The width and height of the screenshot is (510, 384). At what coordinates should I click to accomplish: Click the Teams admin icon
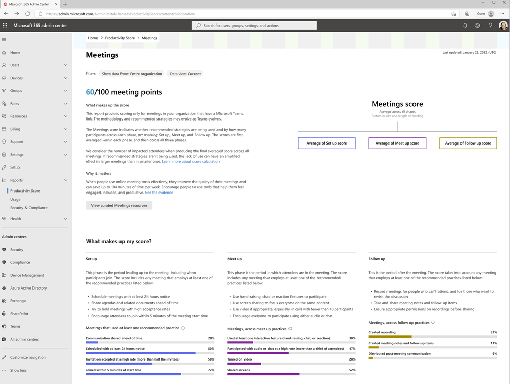click(4, 326)
